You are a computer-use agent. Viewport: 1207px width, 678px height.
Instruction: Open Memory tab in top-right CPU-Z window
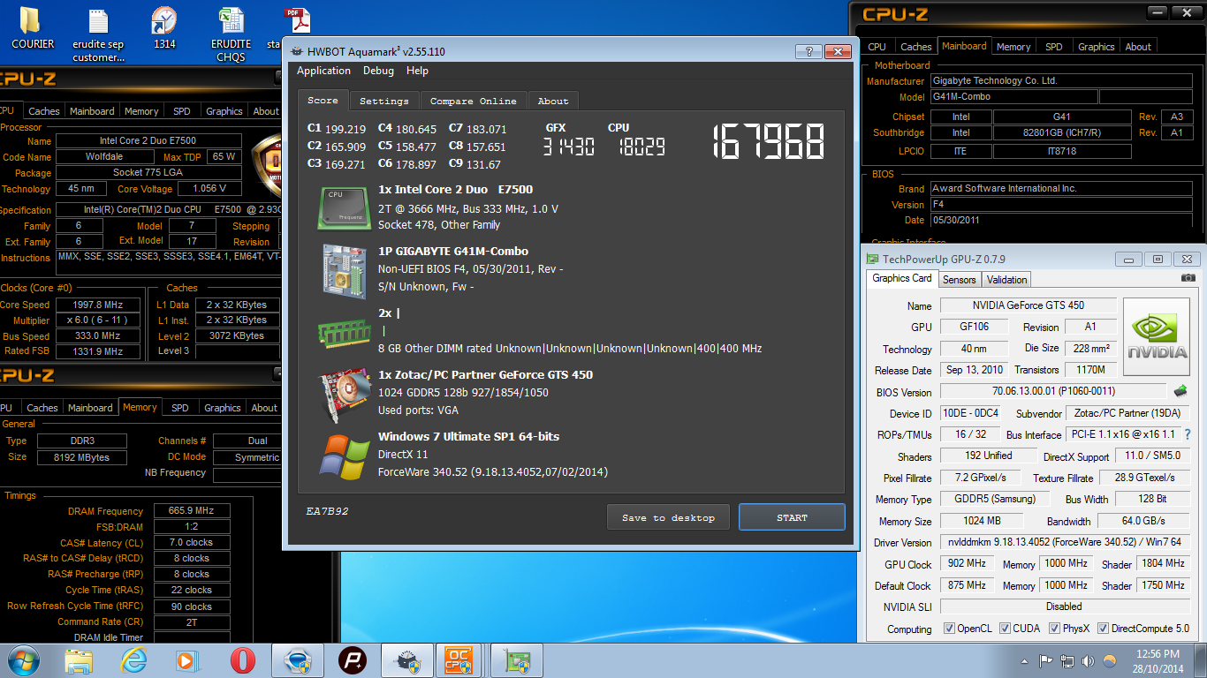1013,47
